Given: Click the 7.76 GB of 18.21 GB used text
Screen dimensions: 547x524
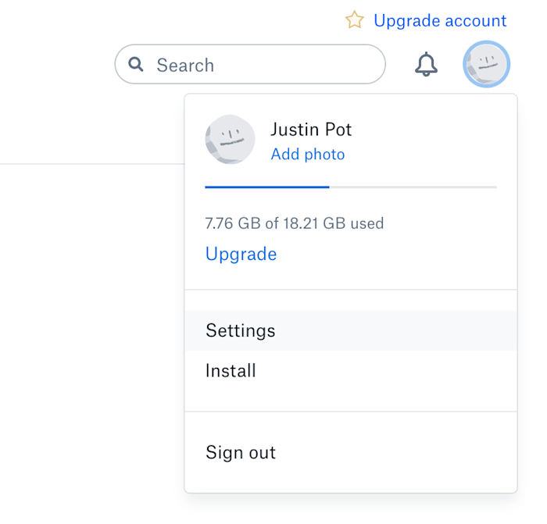Looking at the screenshot, I should [x=295, y=223].
